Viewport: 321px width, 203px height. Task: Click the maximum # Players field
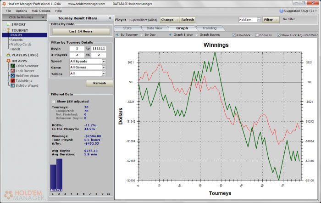[x=99, y=55]
